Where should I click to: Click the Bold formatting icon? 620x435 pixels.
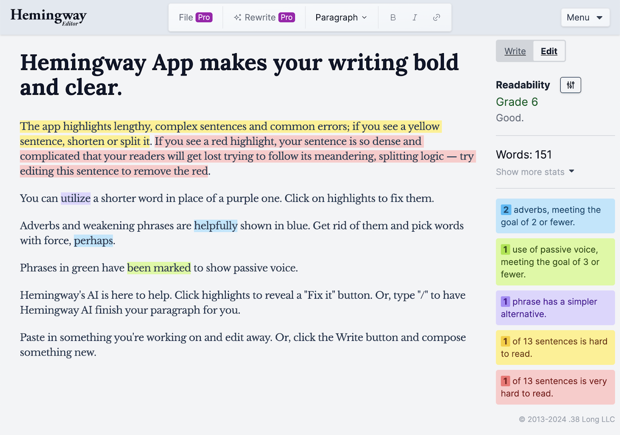(x=393, y=17)
